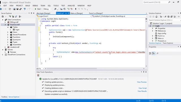Switch to Toolbox tab

(4, 97)
